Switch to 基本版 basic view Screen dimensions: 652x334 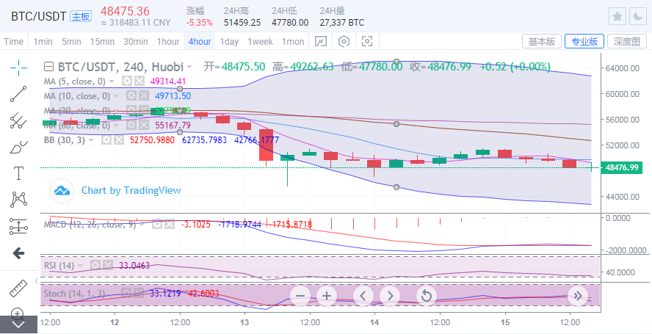click(542, 41)
